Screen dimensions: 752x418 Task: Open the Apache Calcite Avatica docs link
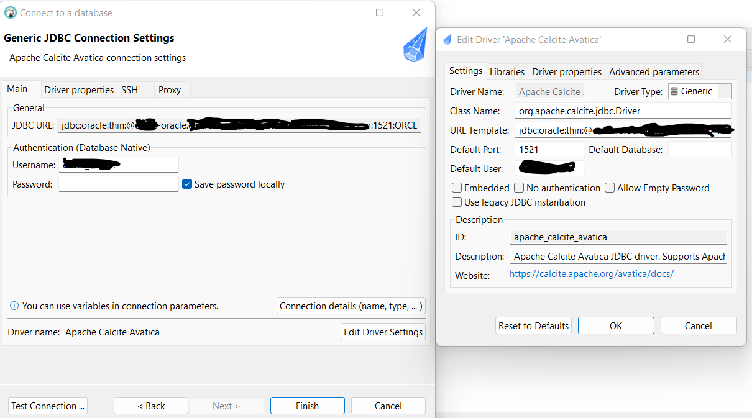(591, 273)
